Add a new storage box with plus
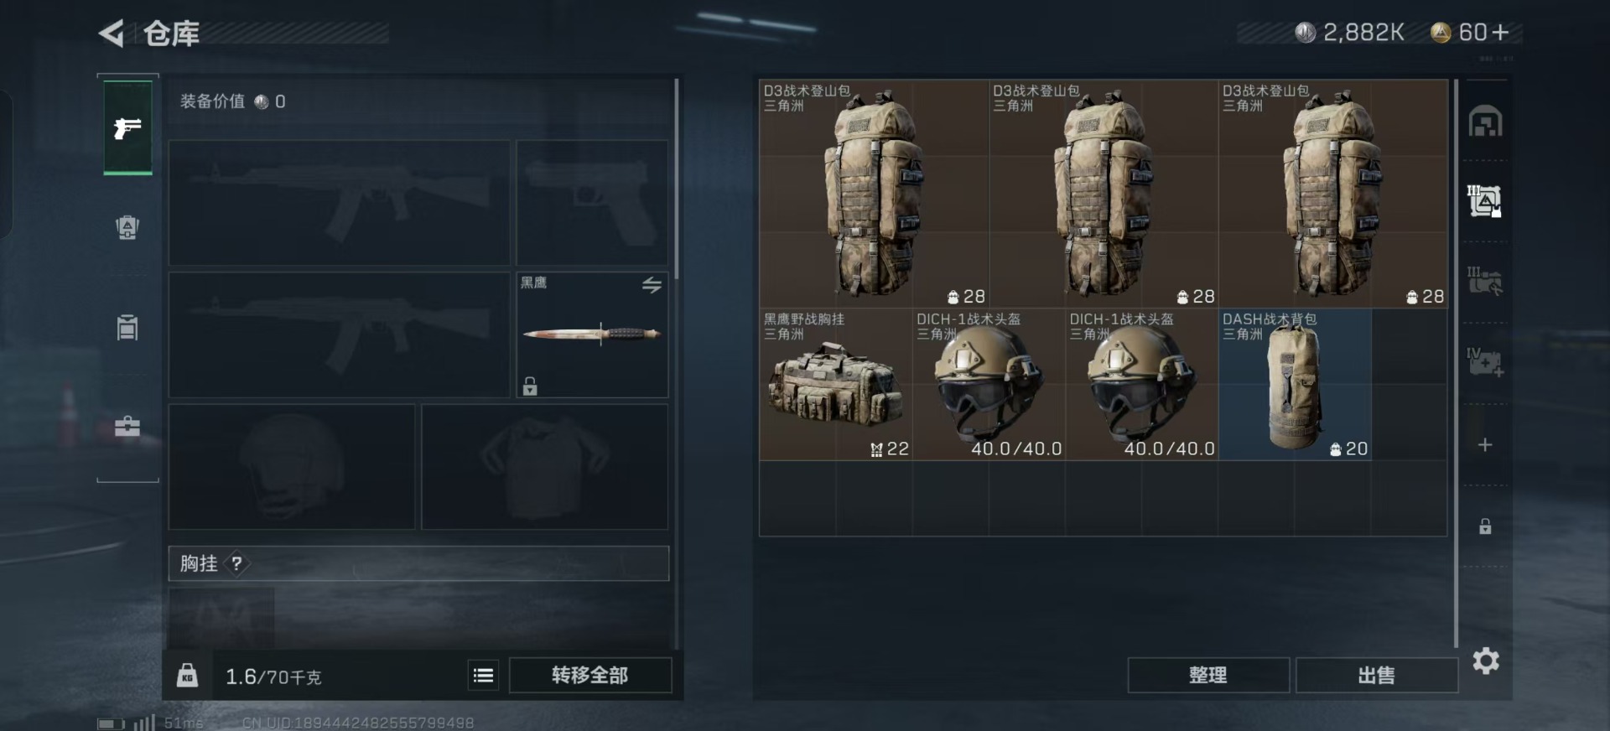 tap(1485, 445)
